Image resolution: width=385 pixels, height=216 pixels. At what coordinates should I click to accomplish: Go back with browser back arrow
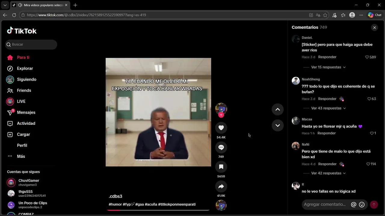(x=5, y=15)
